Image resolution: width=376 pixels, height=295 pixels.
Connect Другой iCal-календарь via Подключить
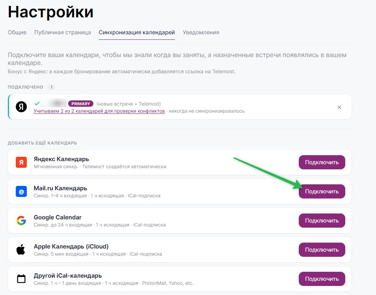pos(322,279)
